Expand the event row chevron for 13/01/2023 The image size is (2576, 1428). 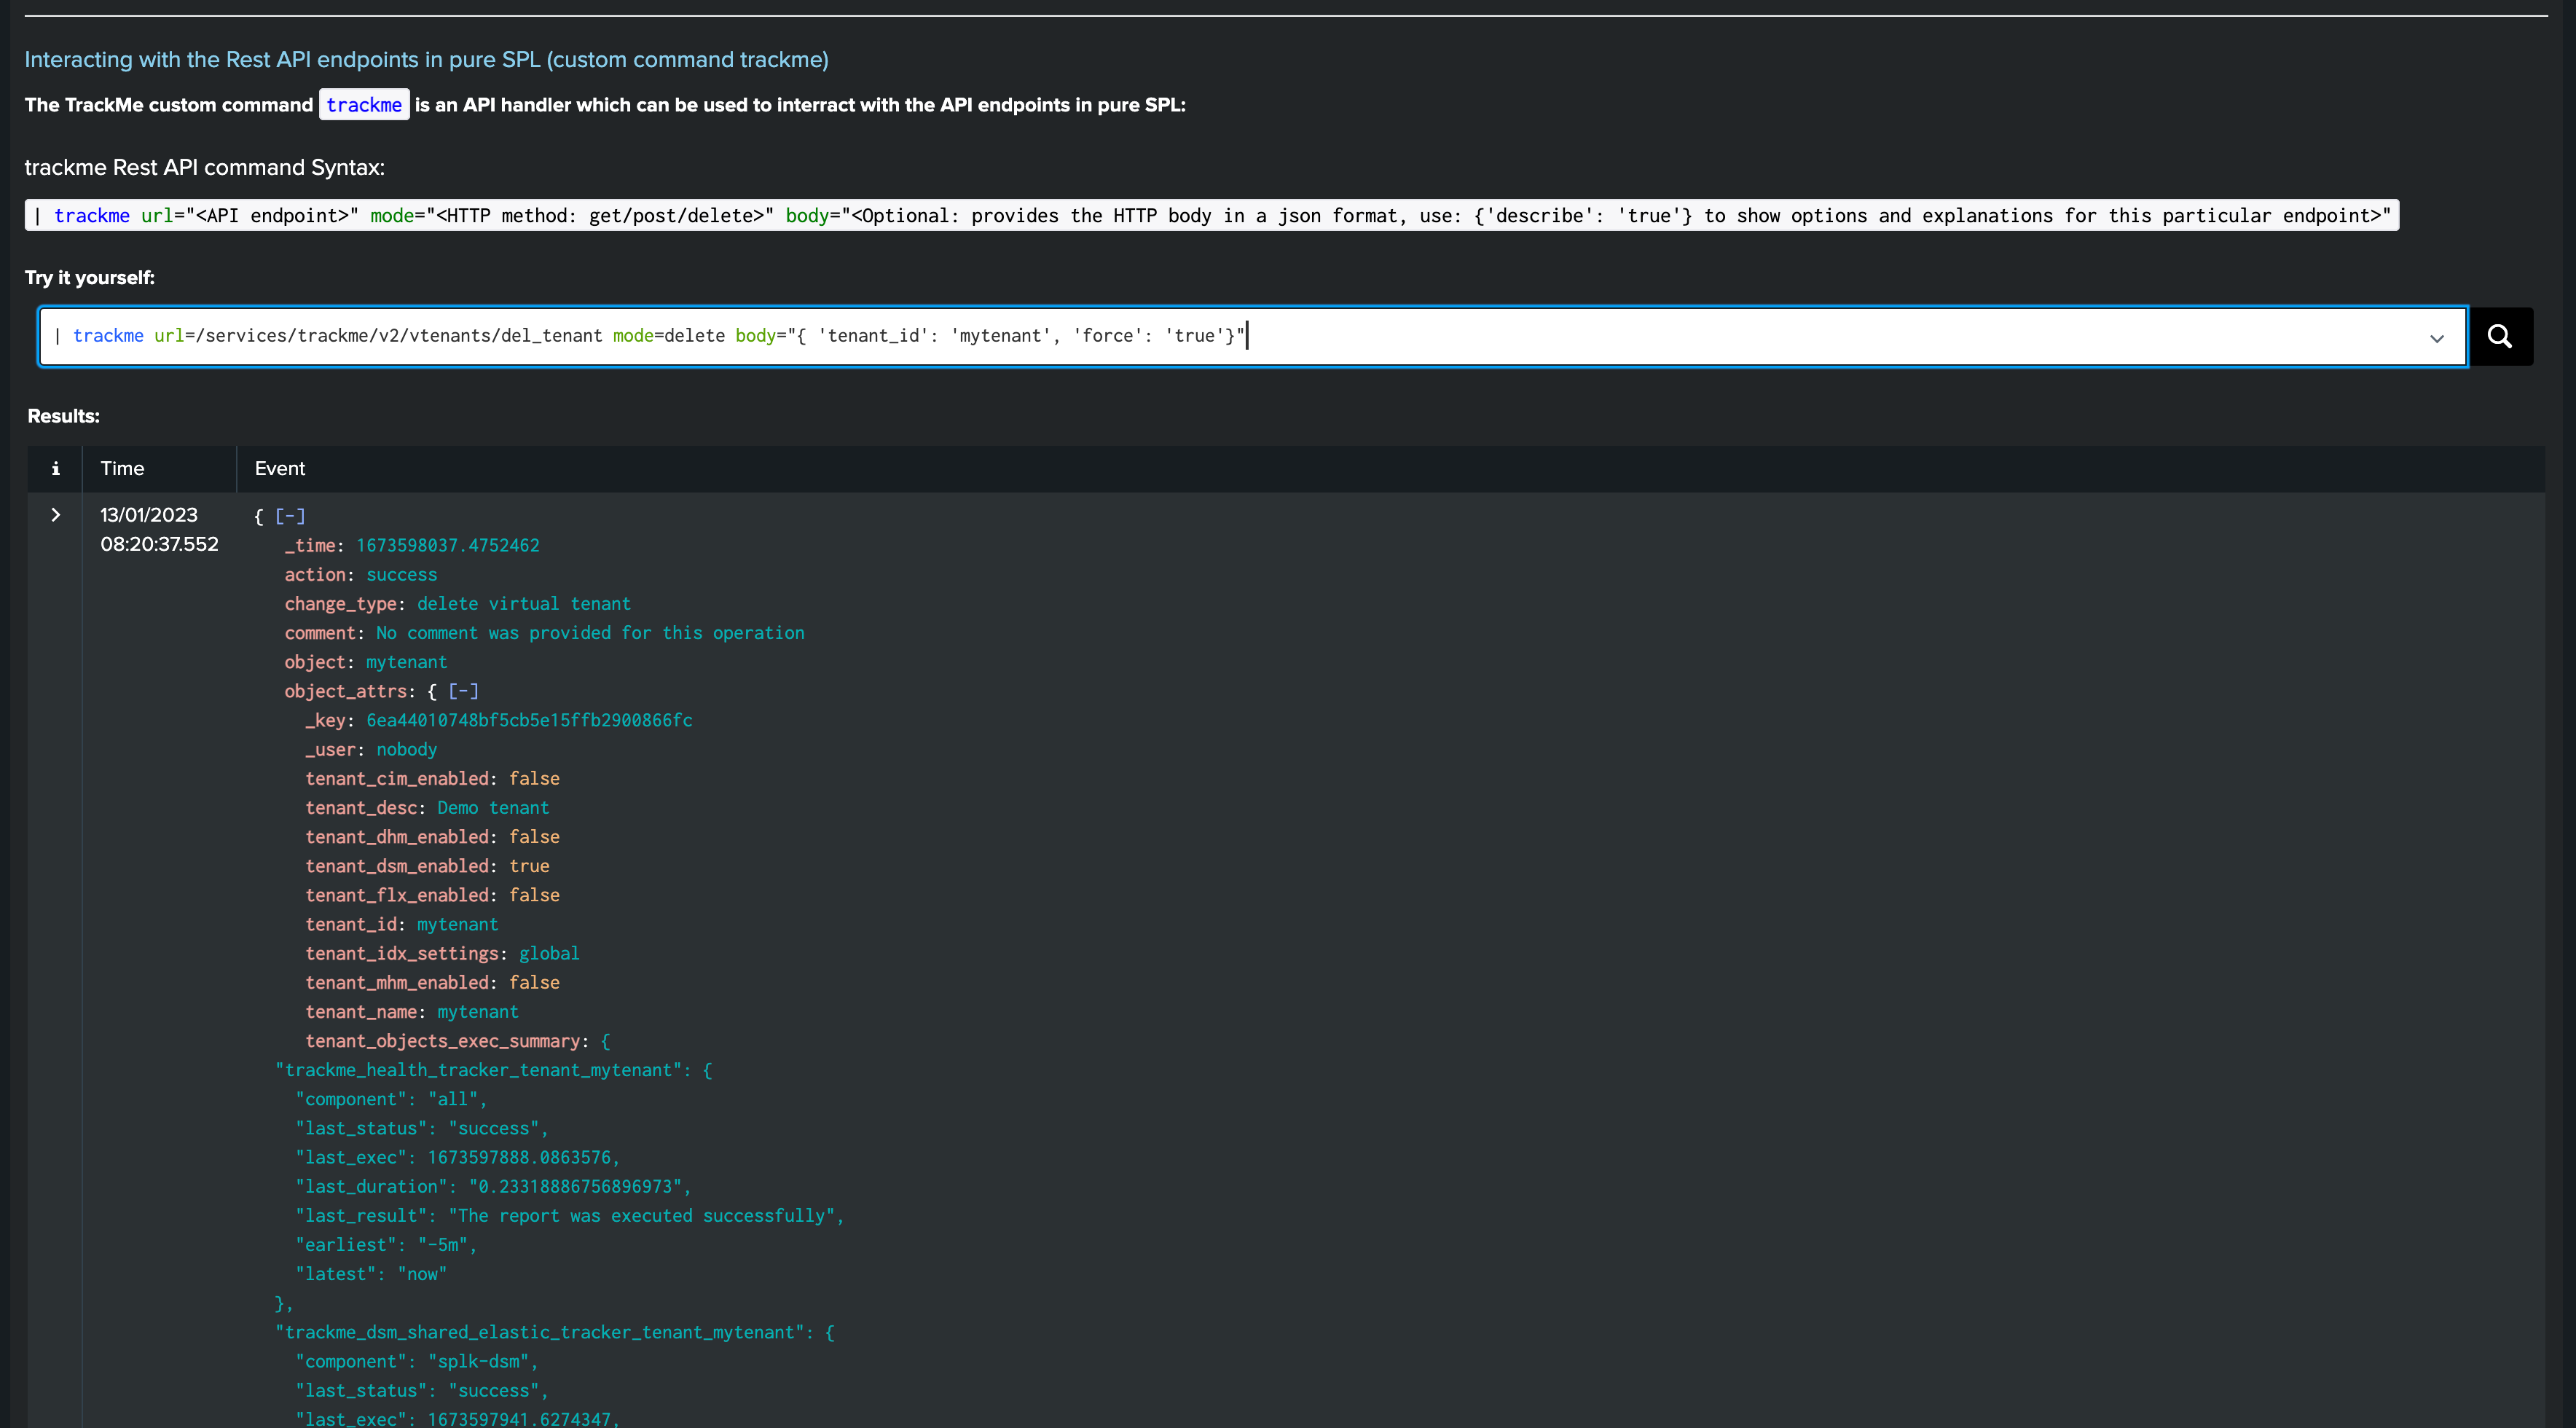[55, 515]
